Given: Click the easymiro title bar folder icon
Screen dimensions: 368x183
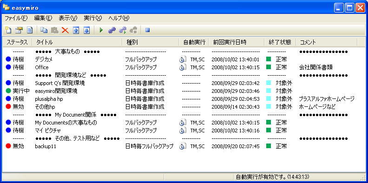Looking at the screenshot, I should tap(6, 7).
